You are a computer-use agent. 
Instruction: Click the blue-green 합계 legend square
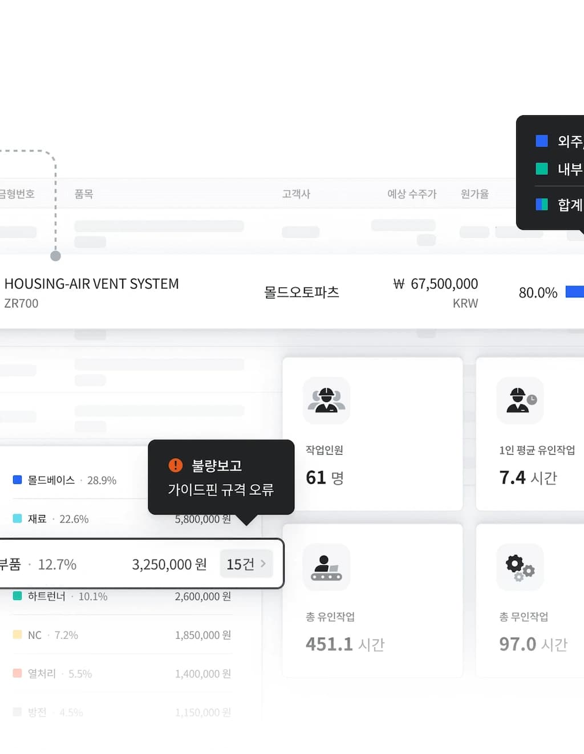(x=542, y=204)
